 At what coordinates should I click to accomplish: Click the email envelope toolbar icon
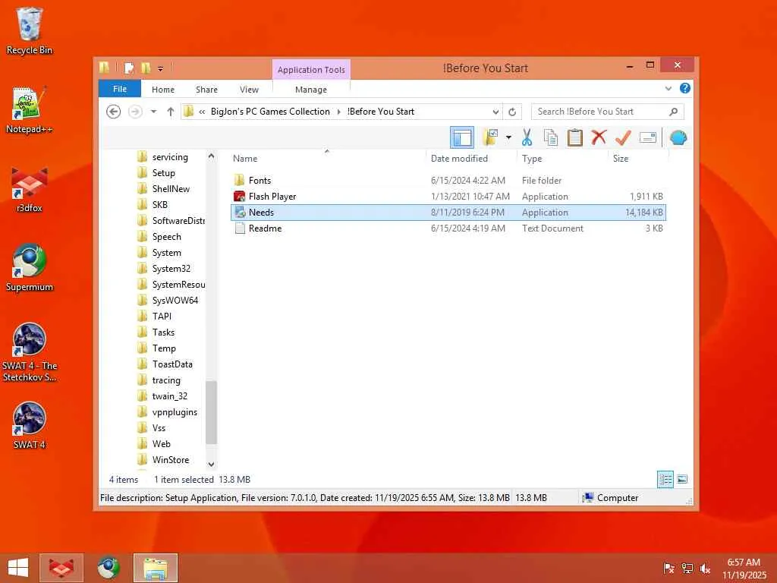[x=648, y=137]
